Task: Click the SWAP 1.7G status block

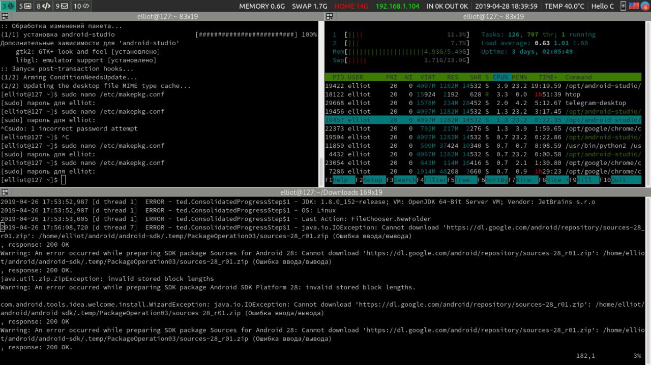Action: [310, 6]
